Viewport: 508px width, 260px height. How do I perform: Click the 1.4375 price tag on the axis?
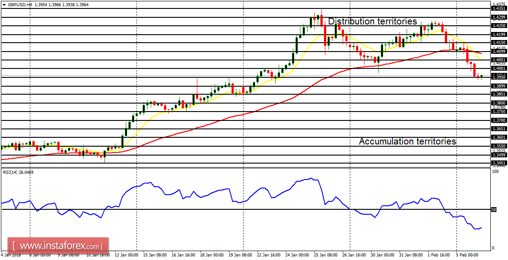pyautogui.click(x=499, y=4)
